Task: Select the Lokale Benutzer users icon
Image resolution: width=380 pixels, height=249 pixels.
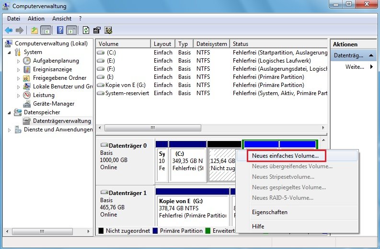Action: click(x=27, y=87)
